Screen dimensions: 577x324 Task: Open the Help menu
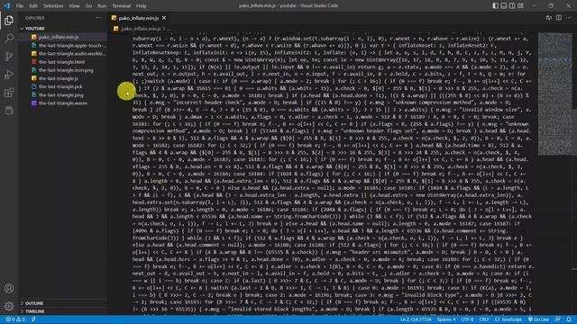[142, 6]
